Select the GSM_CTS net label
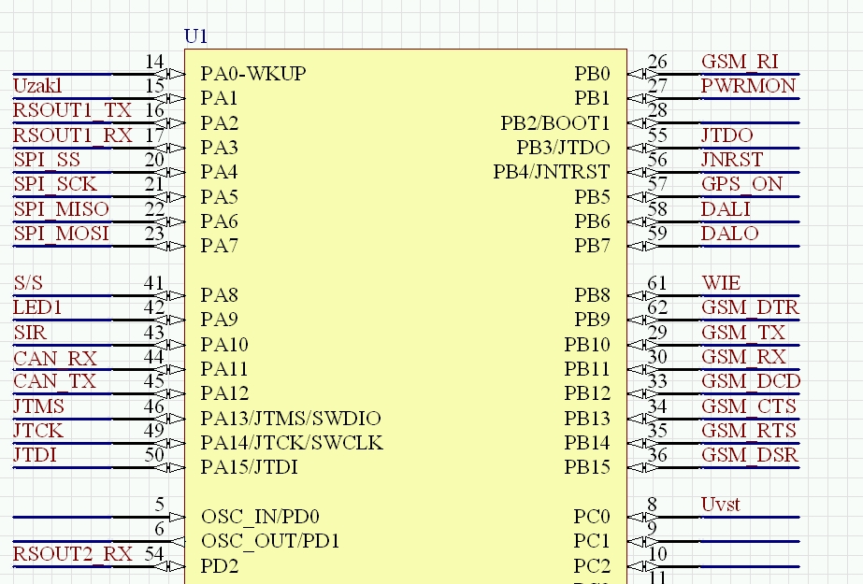 [x=749, y=406]
